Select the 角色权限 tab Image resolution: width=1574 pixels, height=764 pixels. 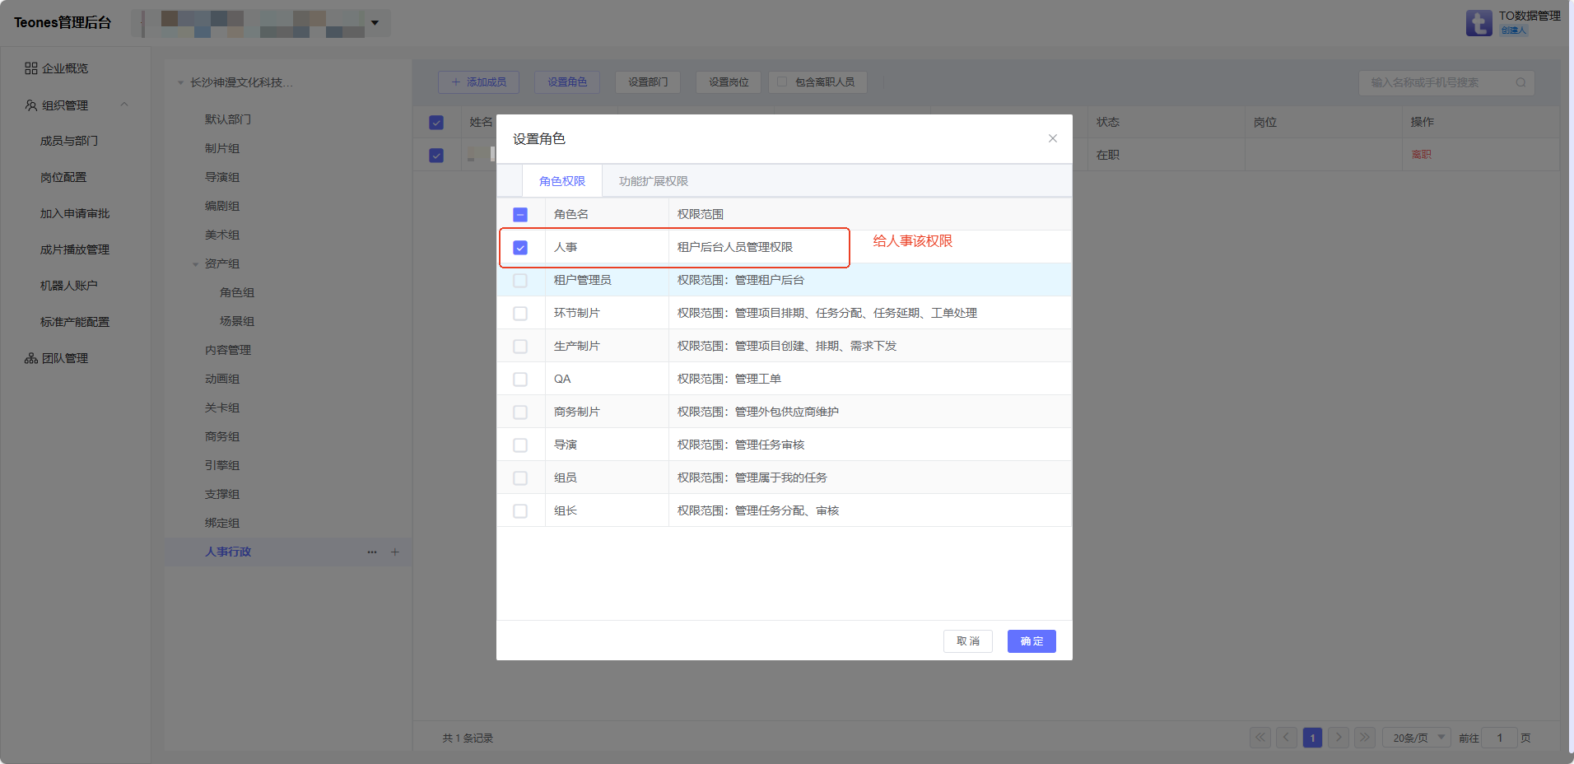click(562, 181)
